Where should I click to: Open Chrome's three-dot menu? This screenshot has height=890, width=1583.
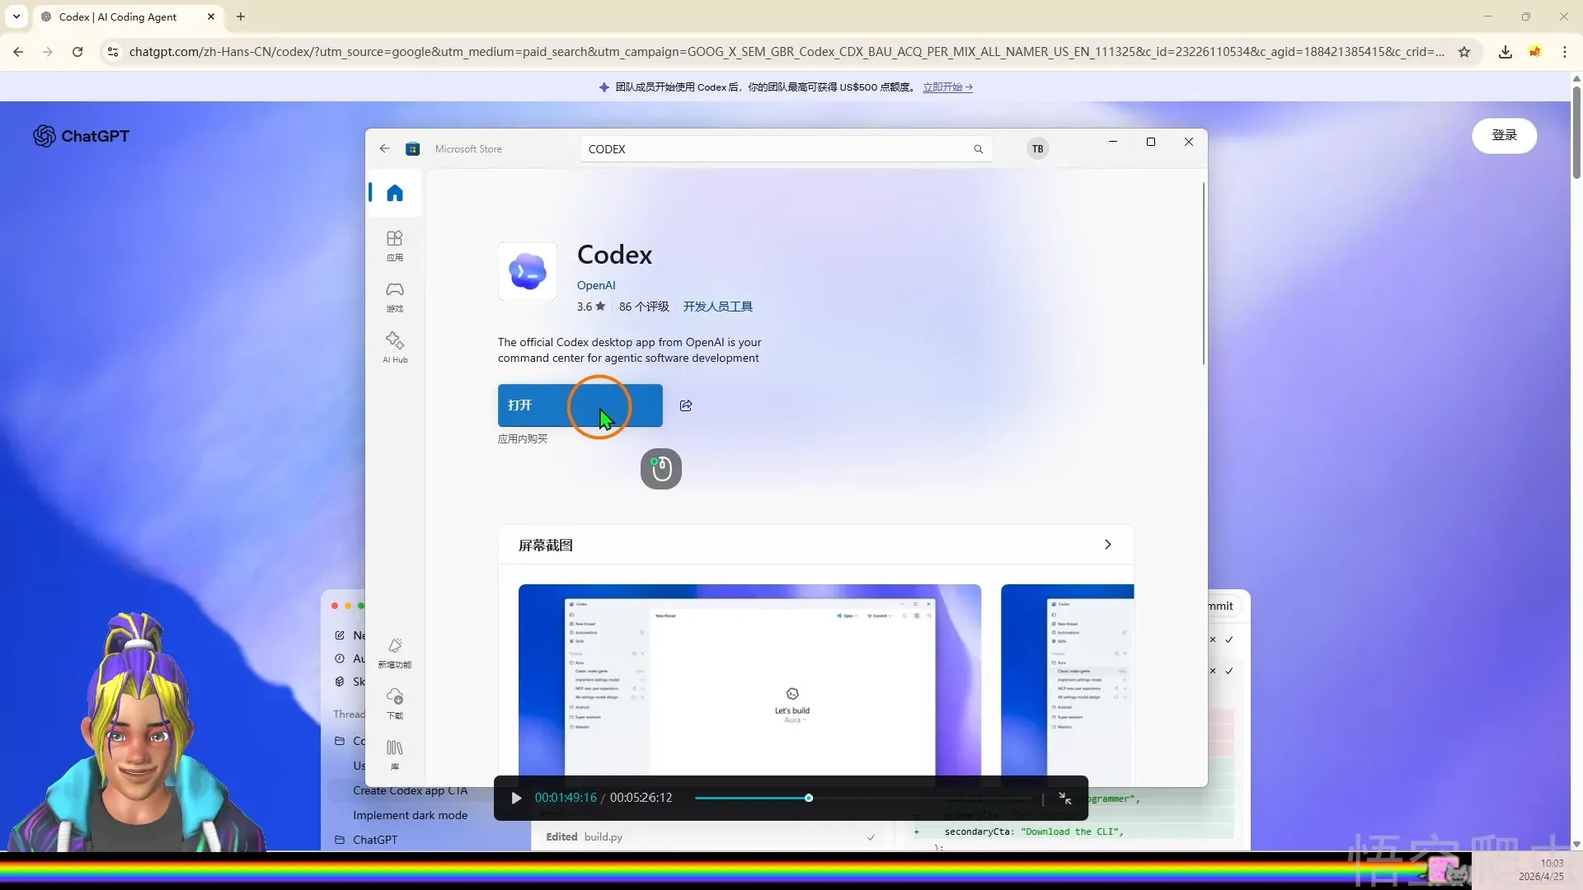(1564, 52)
